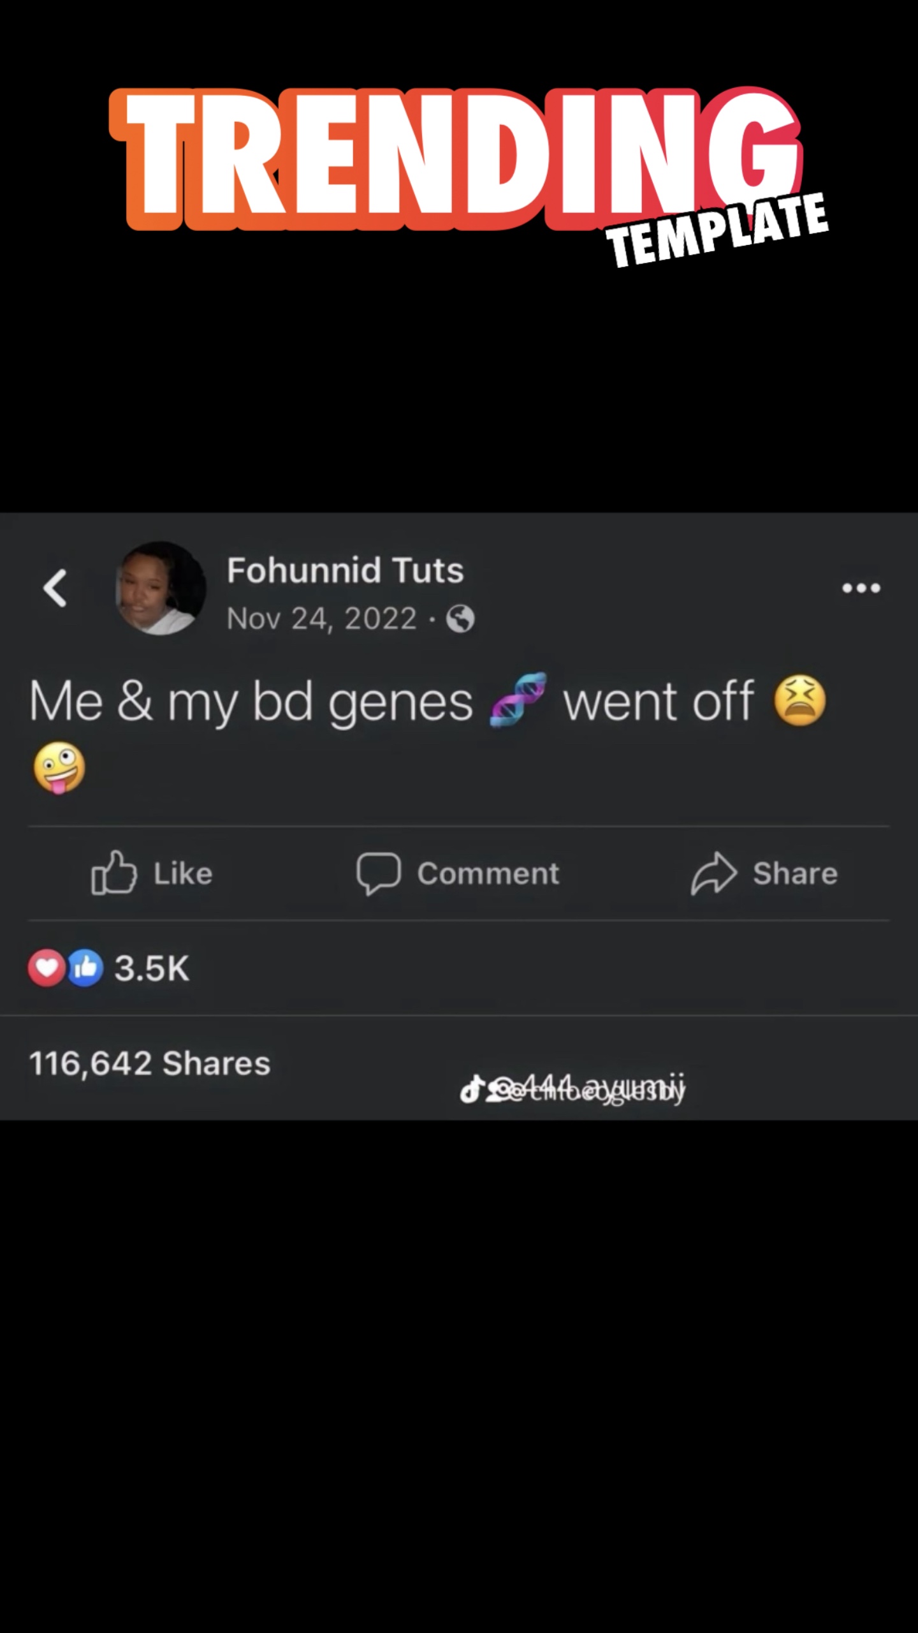Click the Nov 24, 2022 post date
This screenshot has width=918, height=1633.
[322, 619]
